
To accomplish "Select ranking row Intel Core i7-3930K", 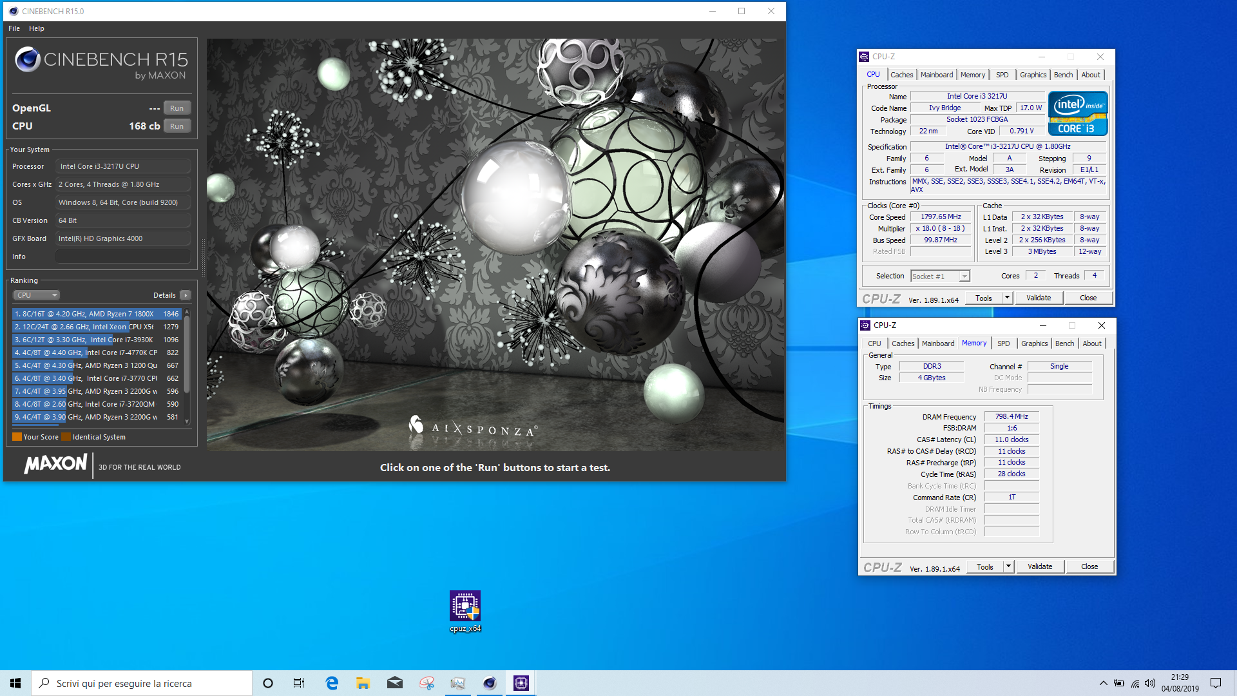I will [x=97, y=340].
